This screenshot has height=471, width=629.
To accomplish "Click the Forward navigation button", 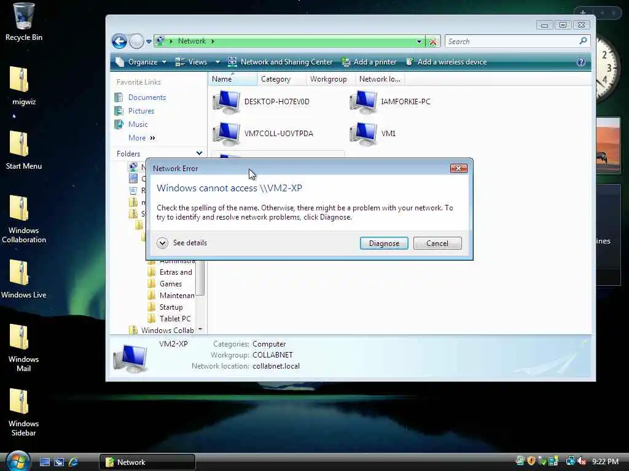I will coord(136,41).
